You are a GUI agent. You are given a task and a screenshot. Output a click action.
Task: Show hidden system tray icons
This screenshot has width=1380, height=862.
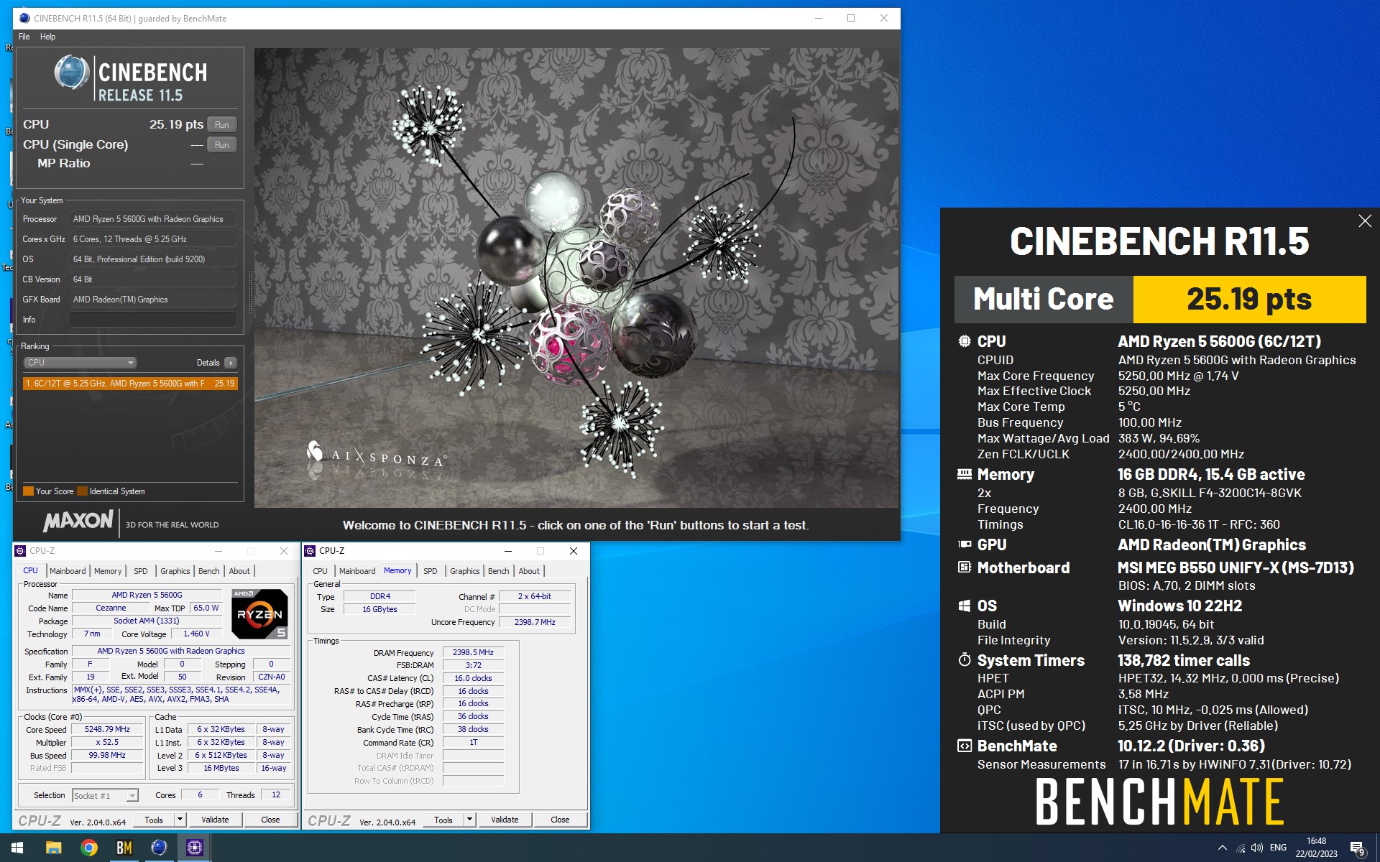[1222, 848]
